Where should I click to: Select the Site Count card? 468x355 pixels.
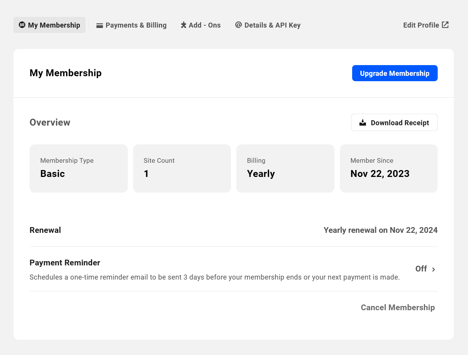click(x=182, y=169)
